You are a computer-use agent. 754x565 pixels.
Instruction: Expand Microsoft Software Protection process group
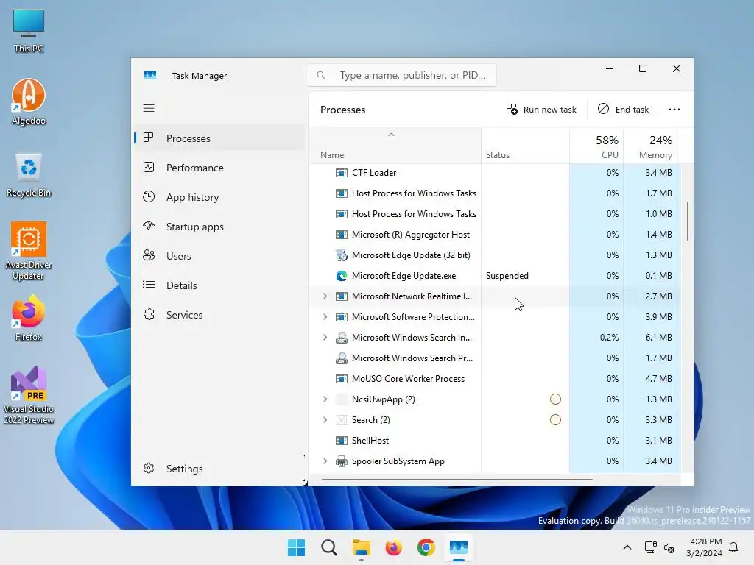(x=325, y=317)
